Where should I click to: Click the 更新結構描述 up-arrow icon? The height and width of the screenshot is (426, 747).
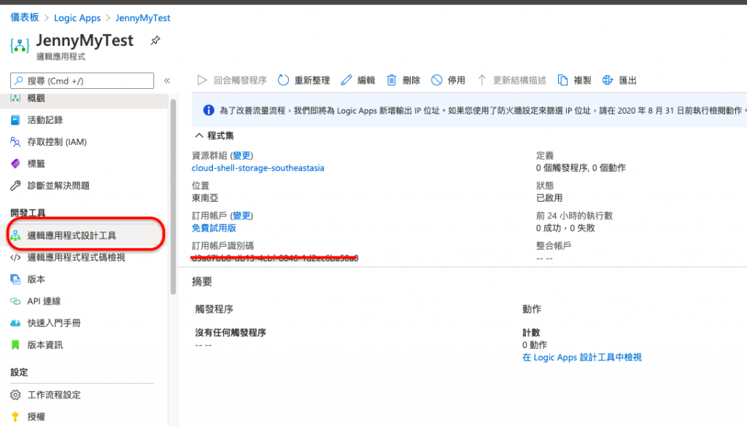click(481, 80)
